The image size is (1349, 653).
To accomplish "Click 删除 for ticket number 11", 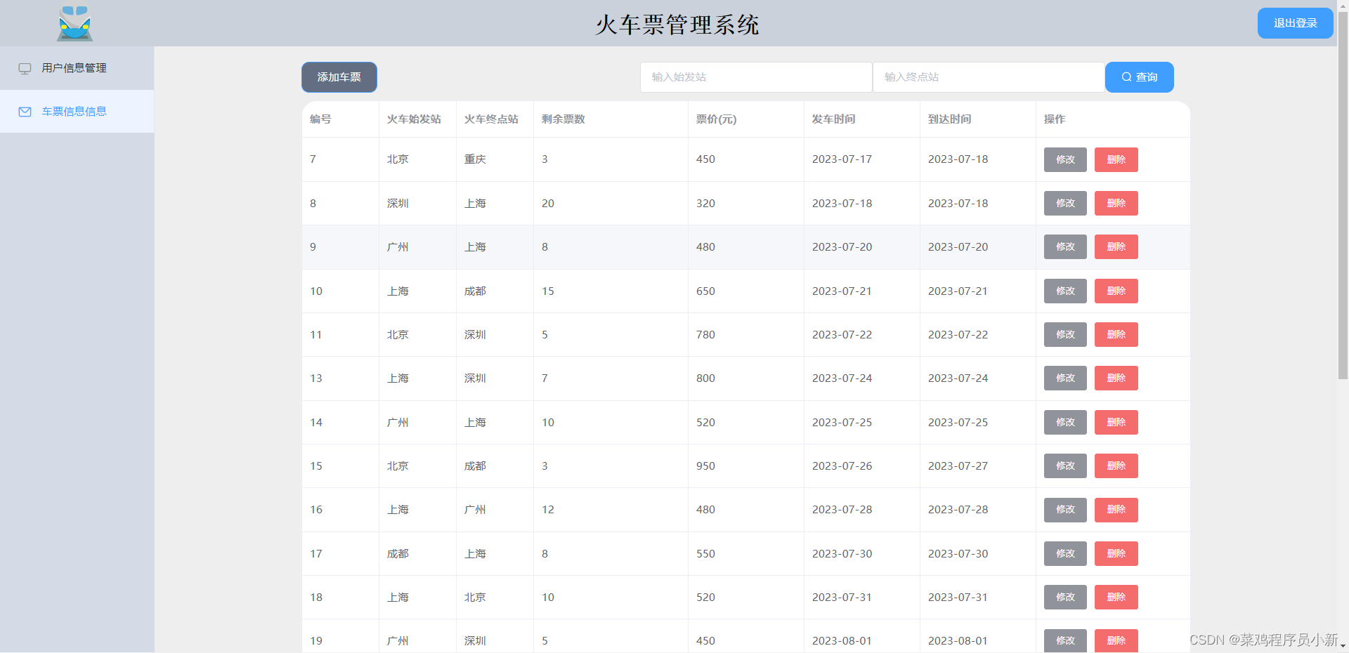I will pyautogui.click(x=1116, y=335).
